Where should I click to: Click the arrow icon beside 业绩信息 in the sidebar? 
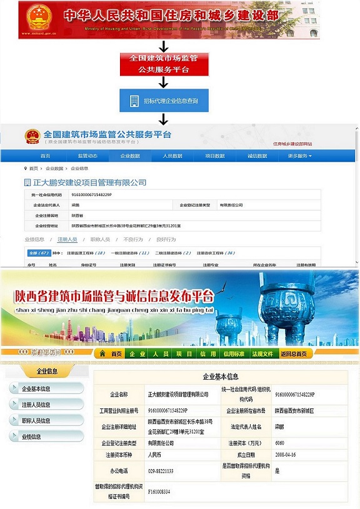click(x=14, y=436)
